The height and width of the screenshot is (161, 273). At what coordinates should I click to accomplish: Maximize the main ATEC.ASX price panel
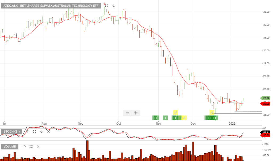[107, 6]
